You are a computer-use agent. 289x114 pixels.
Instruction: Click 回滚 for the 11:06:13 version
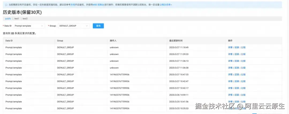pos(237,61)
